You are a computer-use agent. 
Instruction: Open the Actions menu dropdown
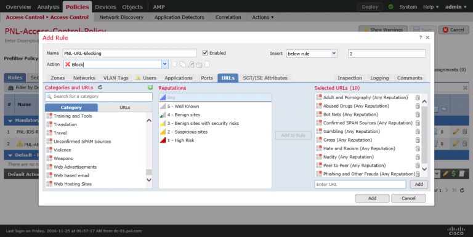[x=263, y=17]
